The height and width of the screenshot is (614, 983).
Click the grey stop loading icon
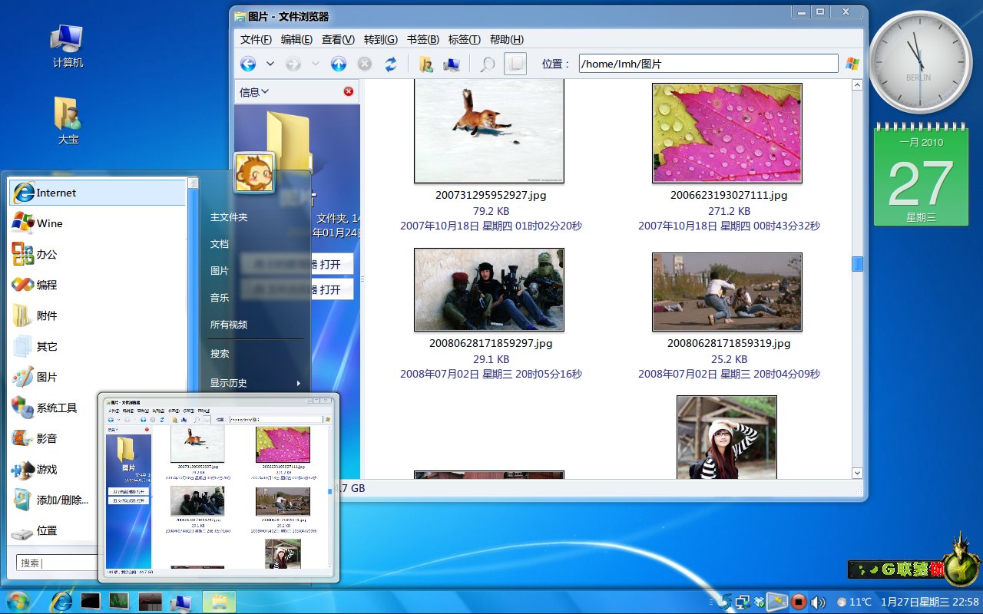(x=365, y=64)
